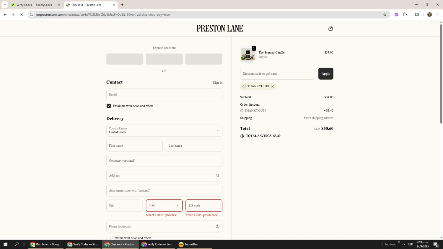Click the third express checkout button

point(204,59)
